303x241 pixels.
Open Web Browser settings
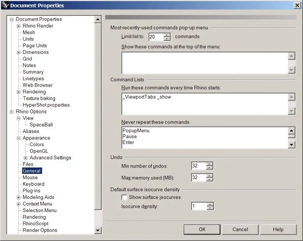tap(37, 85)
